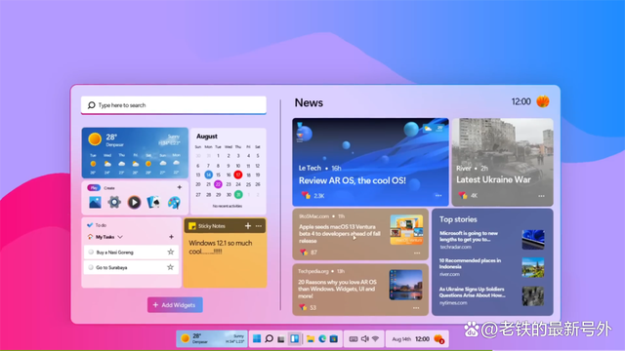Open the Sticky Notes more options menu
625x351 pixels.
click(259, 226)
